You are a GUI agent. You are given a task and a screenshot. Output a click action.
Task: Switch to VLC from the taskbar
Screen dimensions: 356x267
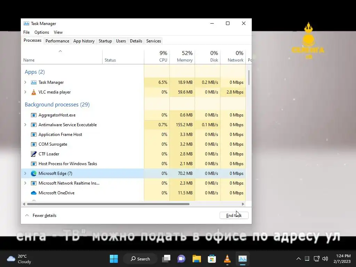point(227,259)
